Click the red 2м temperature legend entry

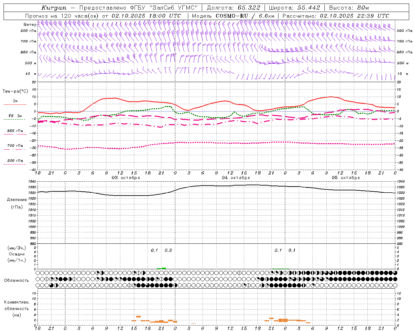tap(15, 101)
